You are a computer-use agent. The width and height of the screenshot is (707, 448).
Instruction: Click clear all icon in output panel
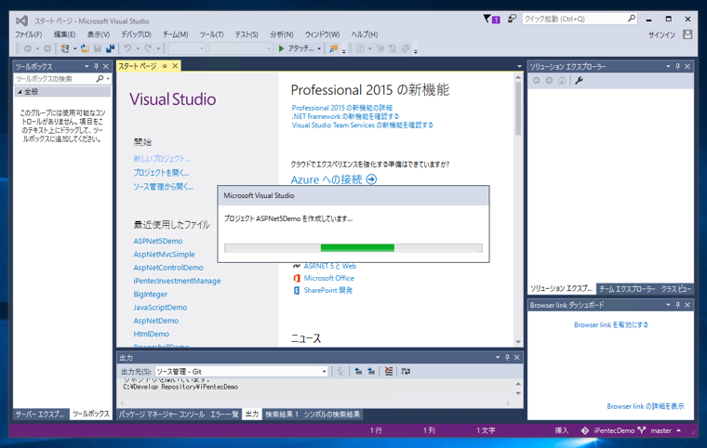[389, 371]
